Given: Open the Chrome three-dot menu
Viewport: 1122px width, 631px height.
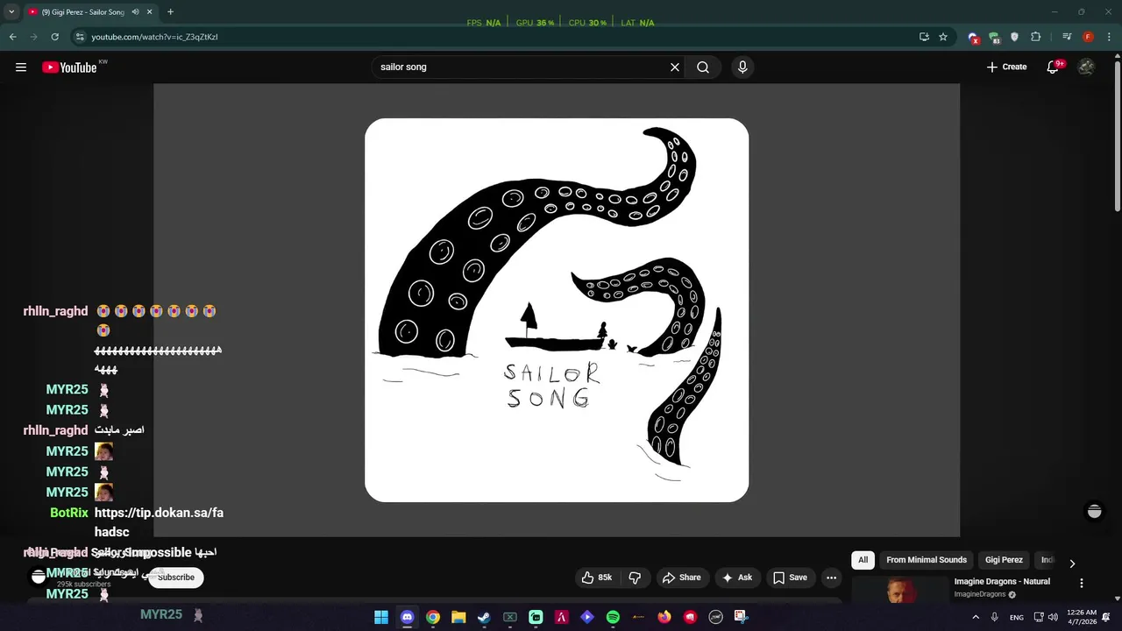Looking at the screenshot, I should pyautogui.click(x=1109, y=37).
